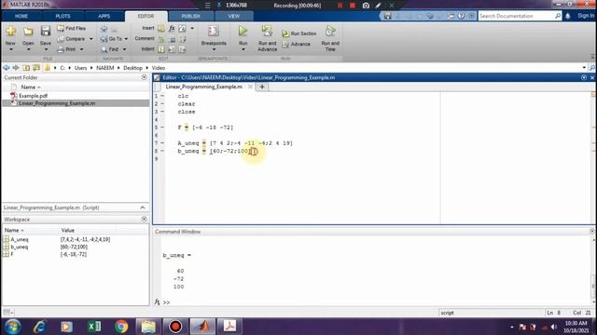This screenshot has height=335, width=597.
Task: Click the Compare button
Action: tap(71, 39)
